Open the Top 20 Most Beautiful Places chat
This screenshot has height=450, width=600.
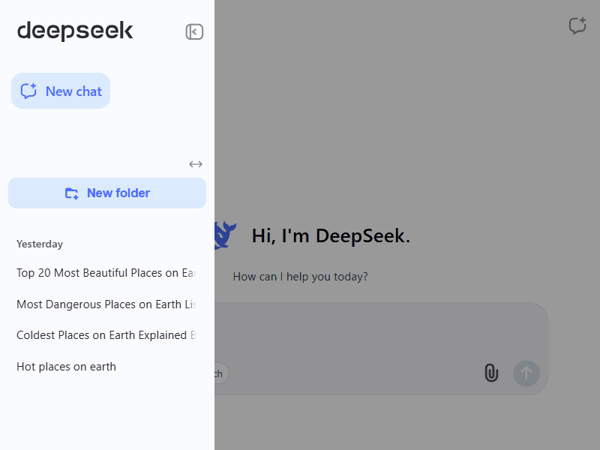pos(106,273)
